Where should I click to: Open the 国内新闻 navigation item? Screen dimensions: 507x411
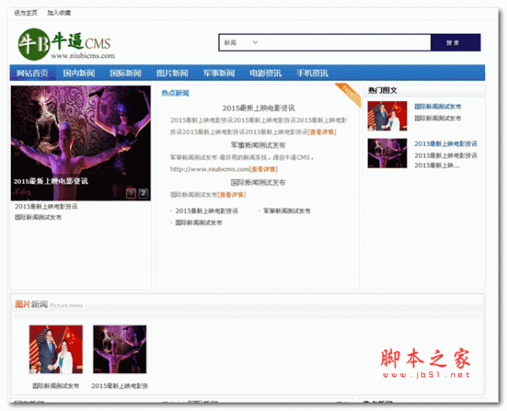pyautogui.click(x=79, y=73)
